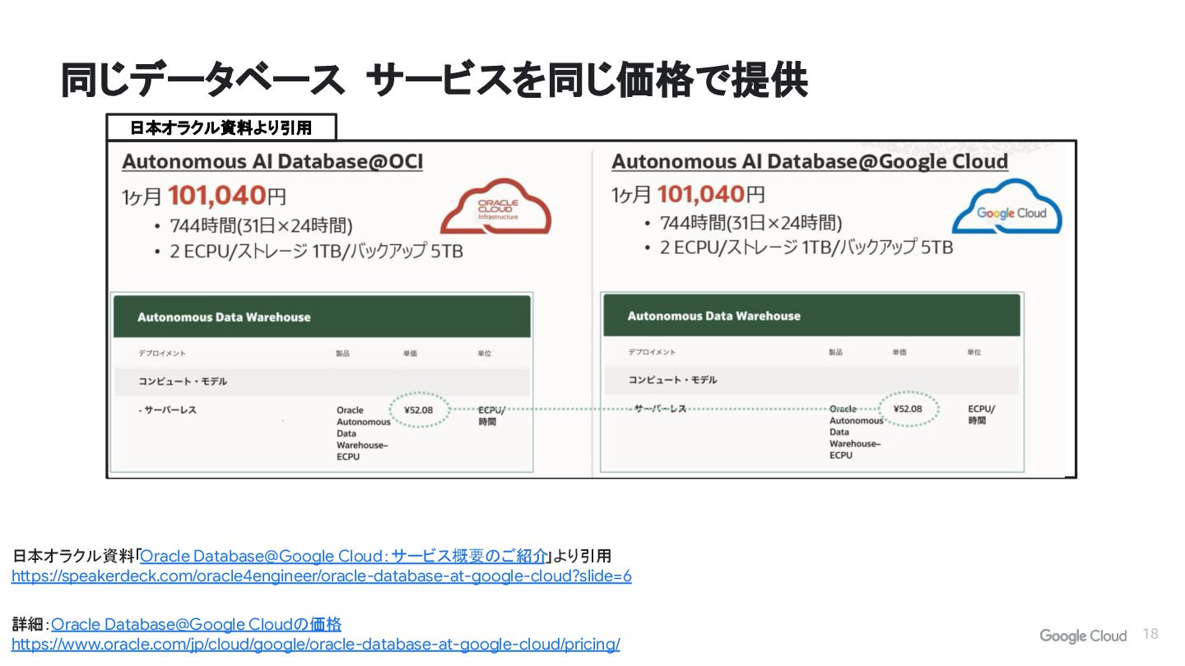Click the left table's ¥52.08 price
Image resolution: width=1185 pixels, height=666 pixels.
tap(419, 409)
